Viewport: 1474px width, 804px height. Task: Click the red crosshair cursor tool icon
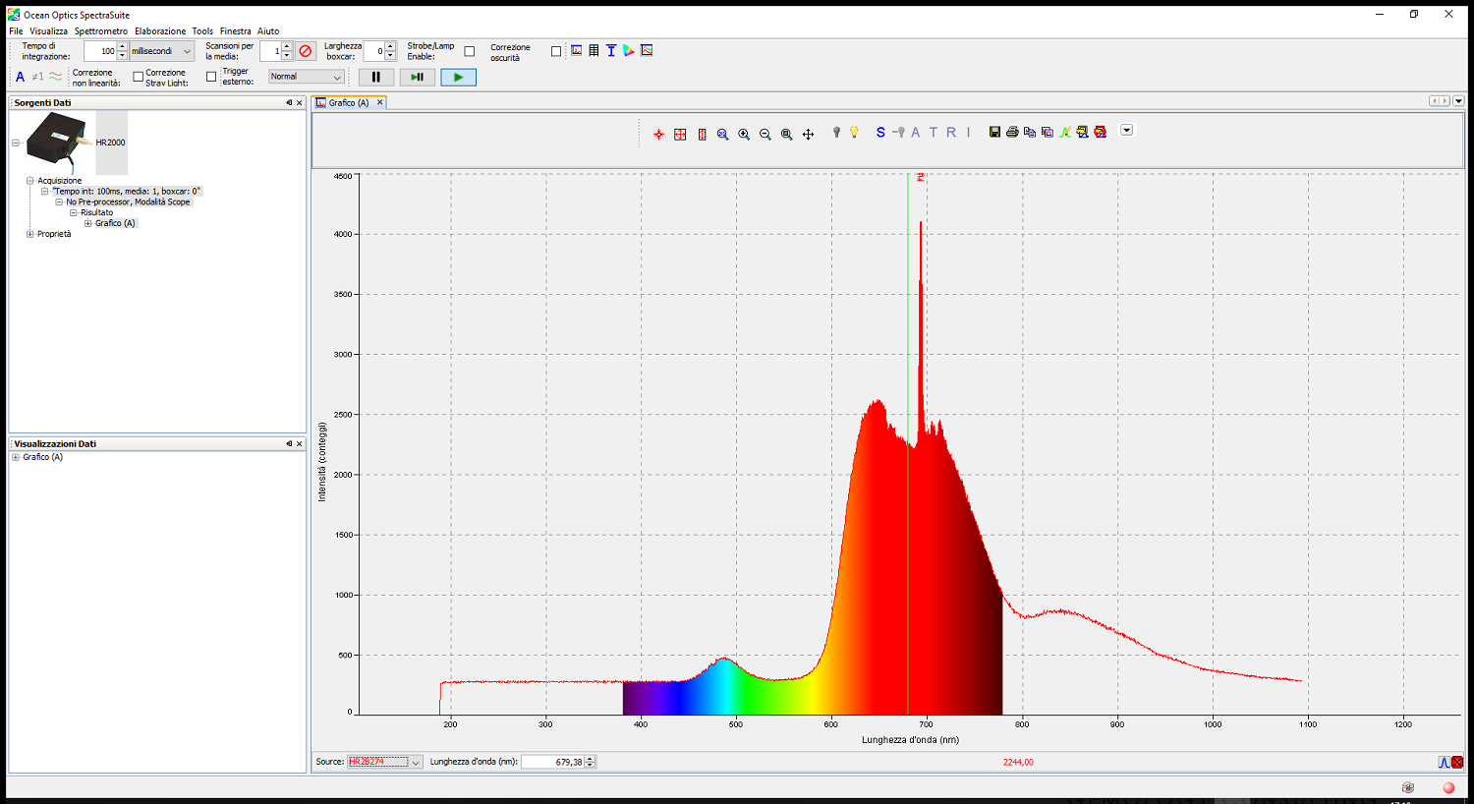tap(658, 134)
